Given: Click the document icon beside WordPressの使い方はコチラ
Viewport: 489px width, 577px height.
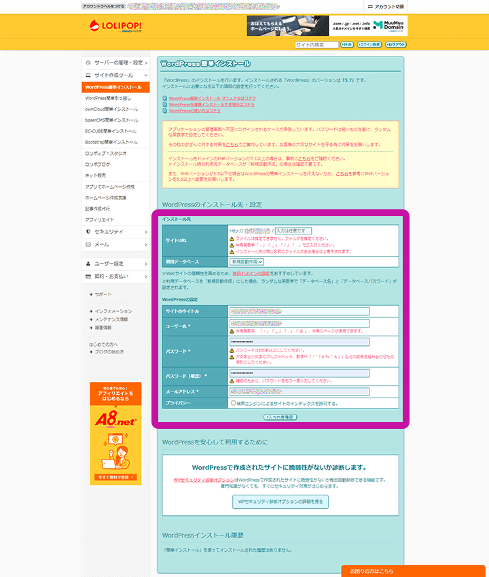Looking at the screenshot, I should coord(164,111).
